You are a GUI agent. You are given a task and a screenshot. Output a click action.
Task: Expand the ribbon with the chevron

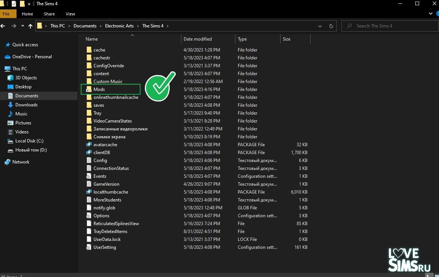pyautogui.click(x=431, y=14)
